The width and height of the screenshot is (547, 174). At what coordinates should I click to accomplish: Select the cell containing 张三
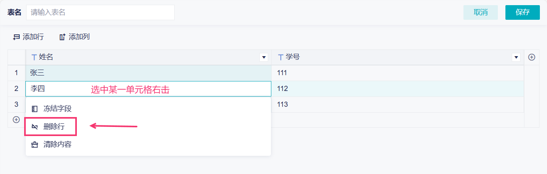coord(149,73)
